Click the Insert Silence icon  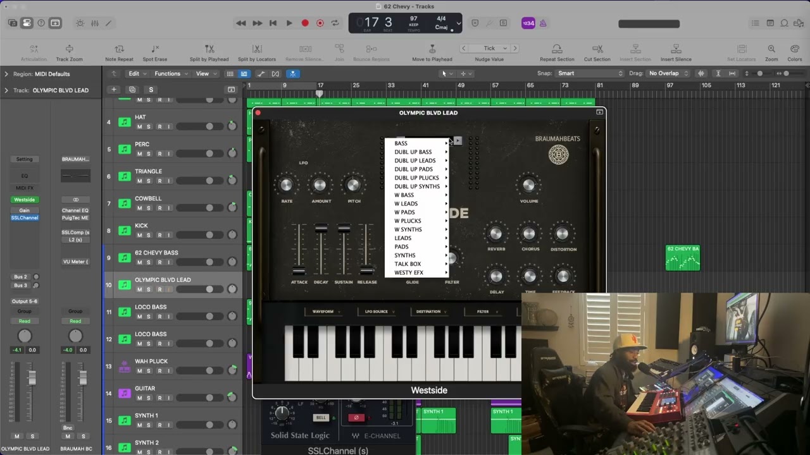(x=676, y=49)
